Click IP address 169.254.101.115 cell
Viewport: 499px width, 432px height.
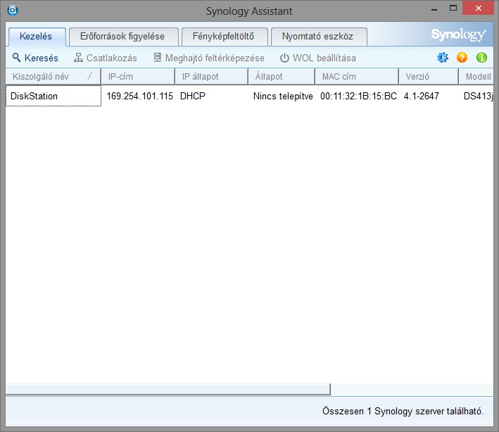(140, 96)
